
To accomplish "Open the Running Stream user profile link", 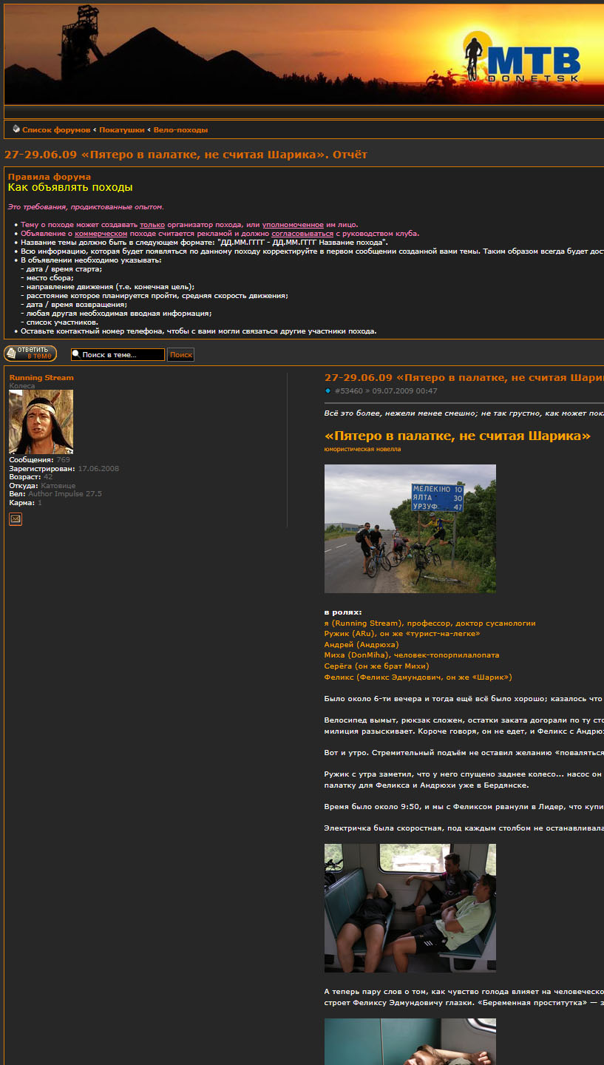I will tap(41, 377).
